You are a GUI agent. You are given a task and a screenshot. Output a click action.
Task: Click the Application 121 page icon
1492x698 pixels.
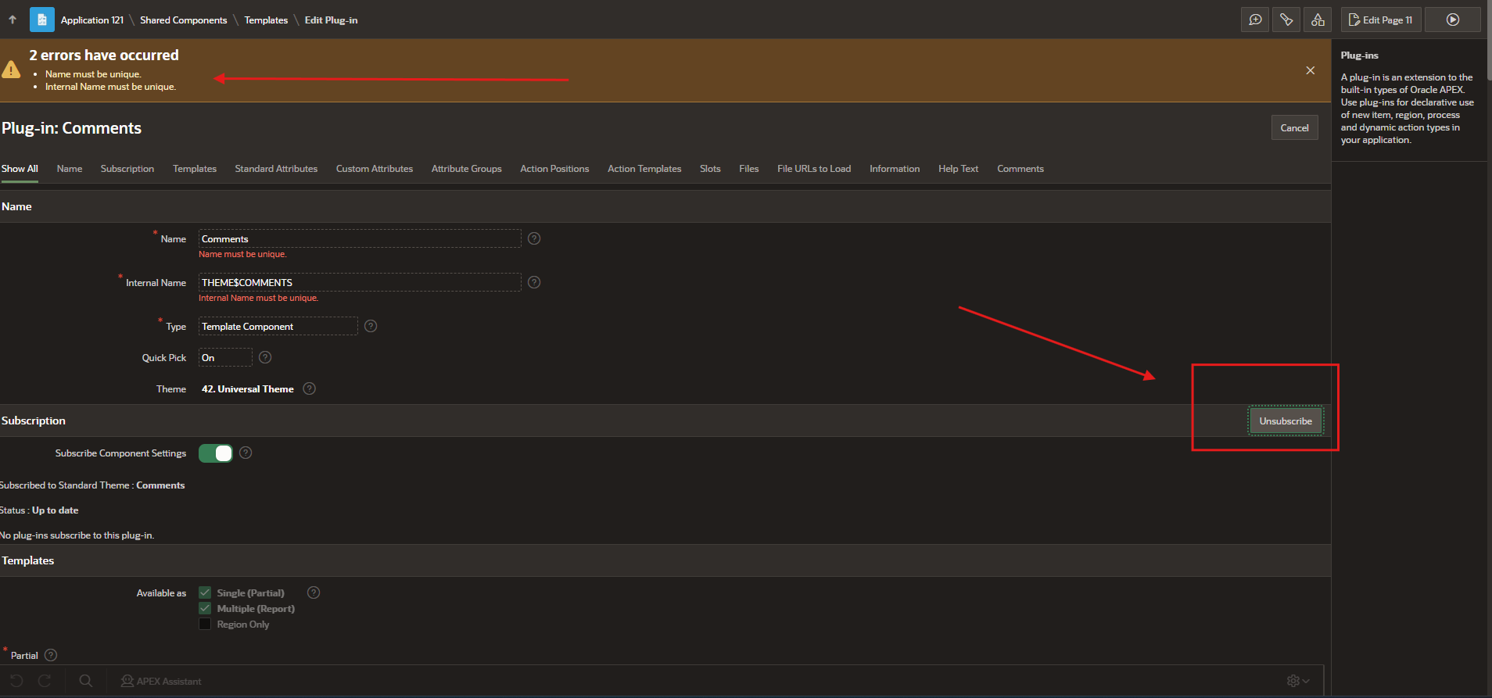coord(42,20)
